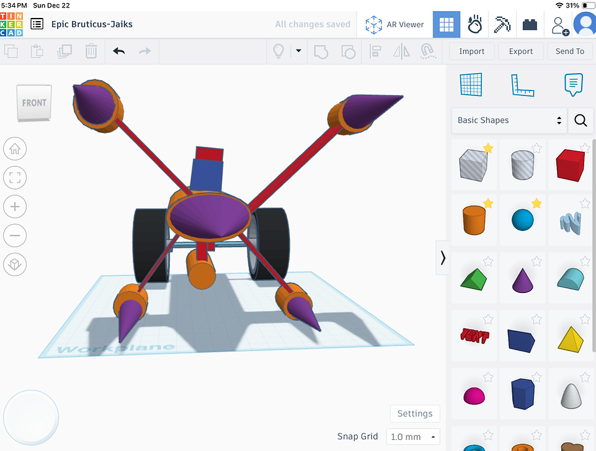The height and width of the screenshot is (451, 596).
Task: Open the designs list icon
Action: pyautogui.click(x=37, y=24)
